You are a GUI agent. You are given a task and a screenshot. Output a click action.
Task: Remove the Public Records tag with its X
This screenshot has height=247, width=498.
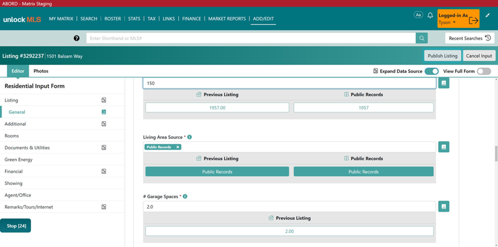pos(178,147)
